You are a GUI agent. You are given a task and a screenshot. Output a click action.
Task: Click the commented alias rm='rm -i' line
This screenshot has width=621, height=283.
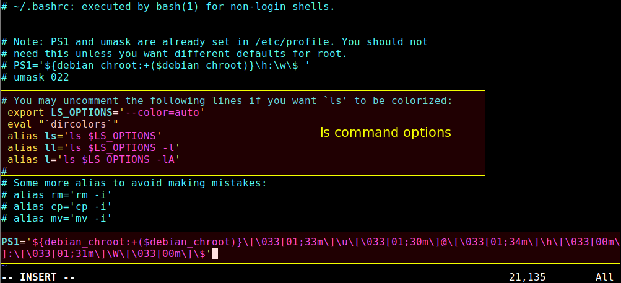click(x=56, y=194)
